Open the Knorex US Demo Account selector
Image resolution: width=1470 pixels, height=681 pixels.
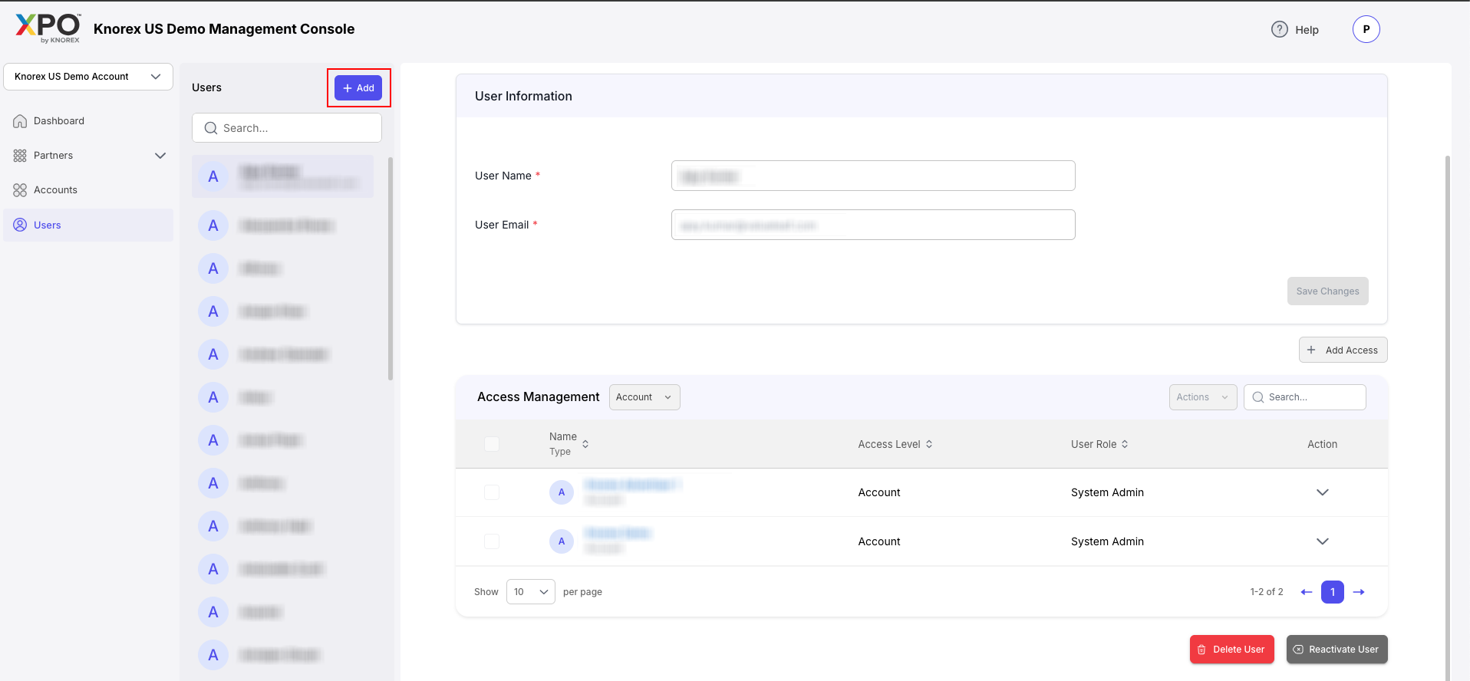pos(88,77)
